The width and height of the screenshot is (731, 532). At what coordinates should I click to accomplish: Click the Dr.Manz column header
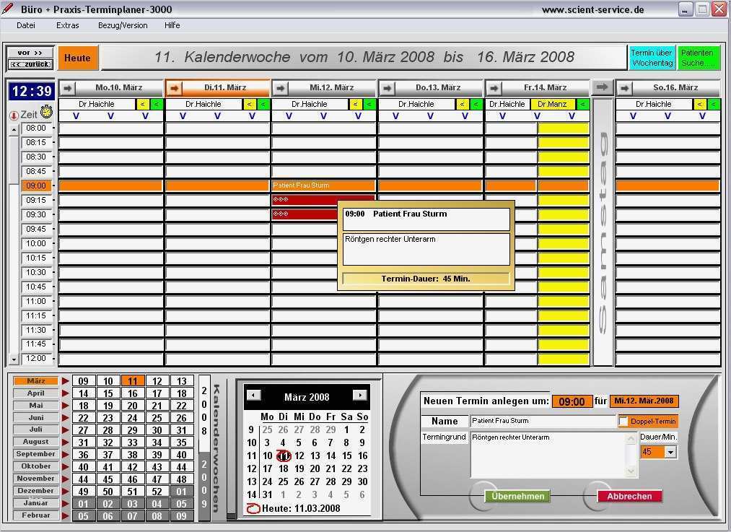coord(553,105)
